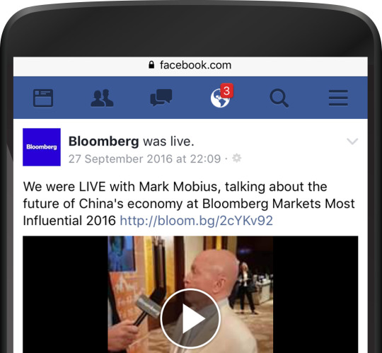Click the post privacy gear icon

236,158
